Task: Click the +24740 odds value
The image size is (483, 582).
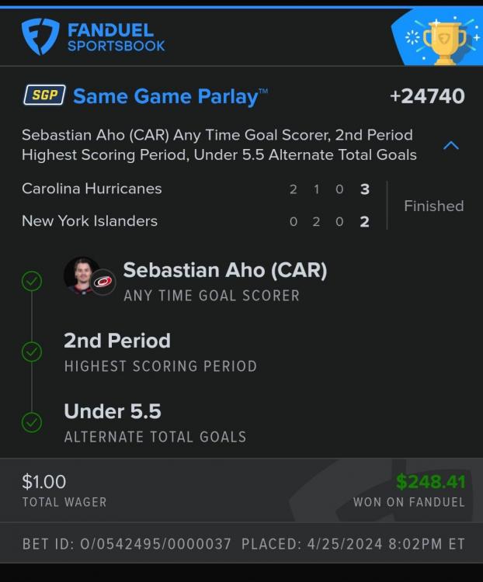Action: (x=427, y=96)
